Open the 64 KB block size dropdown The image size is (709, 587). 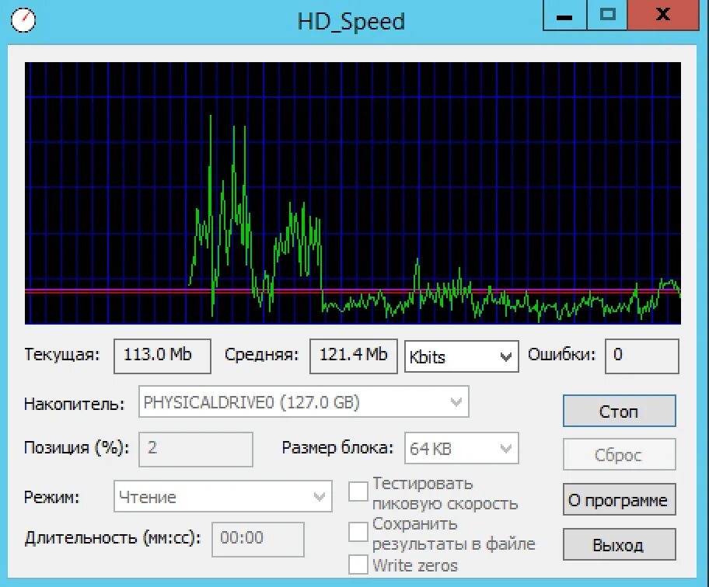point(461,448)
